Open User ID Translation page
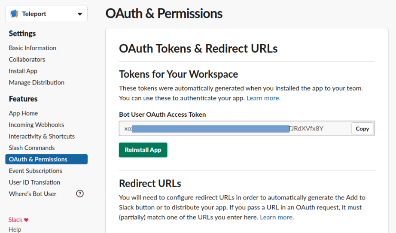 (34, 182)
